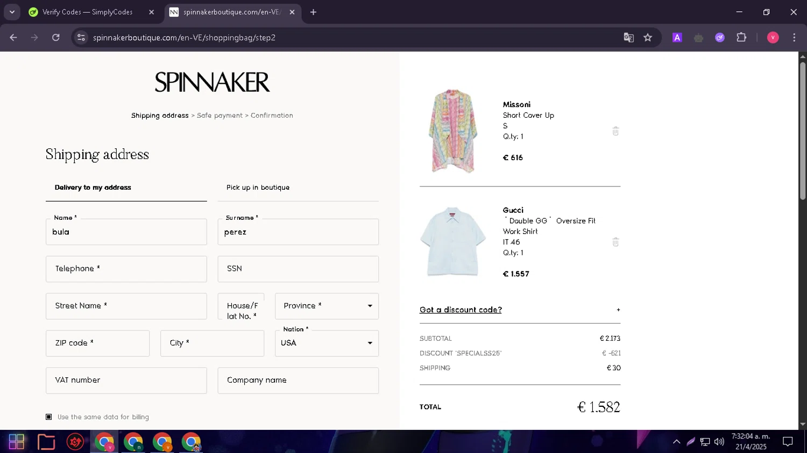Open the purple A extension icon
807x453 pixels.
point(677,38)
